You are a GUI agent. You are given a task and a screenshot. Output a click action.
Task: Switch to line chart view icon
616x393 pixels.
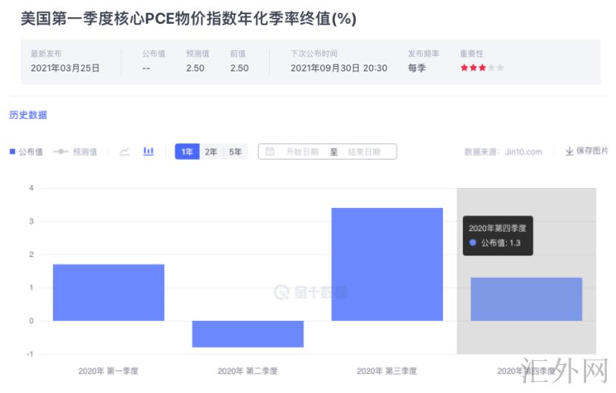pos(125,152)
